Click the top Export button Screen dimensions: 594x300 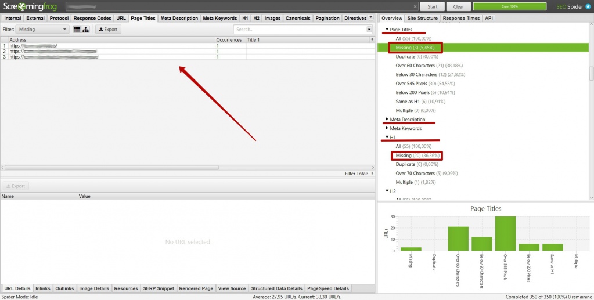[108, 29]
